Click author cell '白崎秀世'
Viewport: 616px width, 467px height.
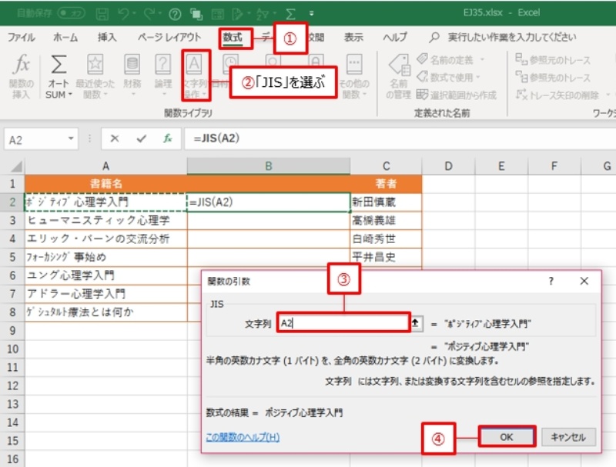pyautogui.click(x=386, y=239)
